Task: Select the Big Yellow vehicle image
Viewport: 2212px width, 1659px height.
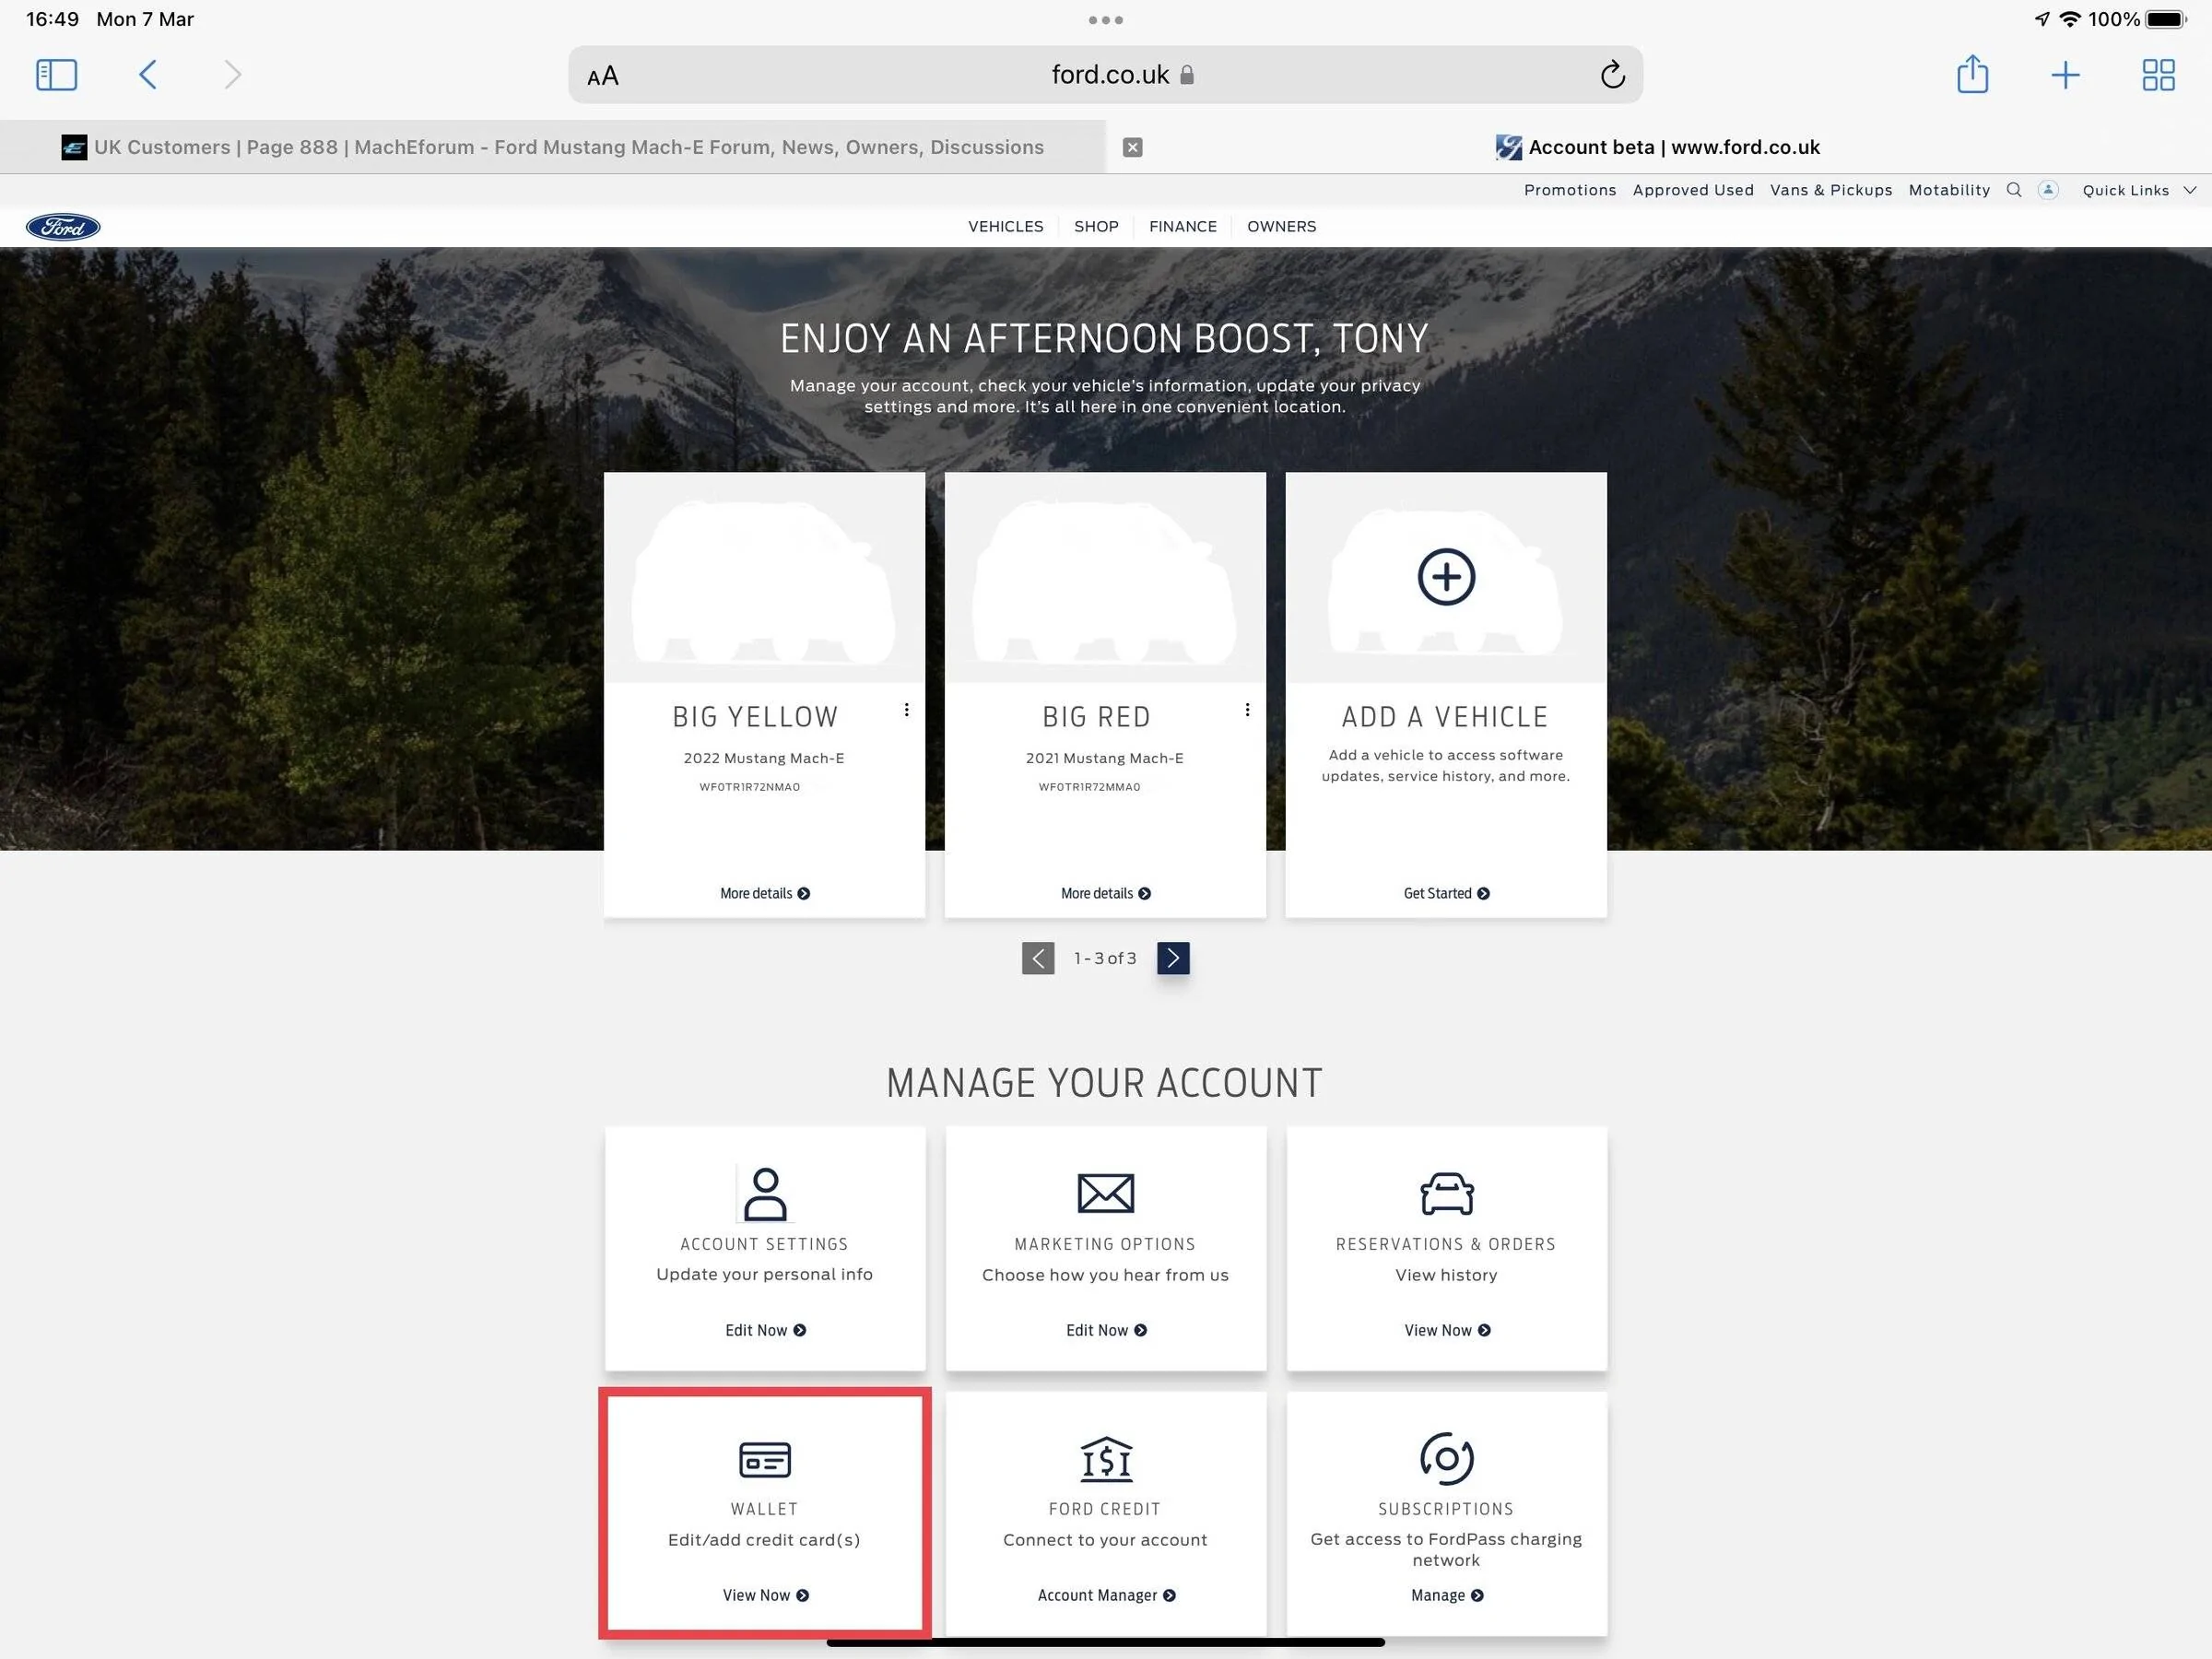Action: [765, 578]
